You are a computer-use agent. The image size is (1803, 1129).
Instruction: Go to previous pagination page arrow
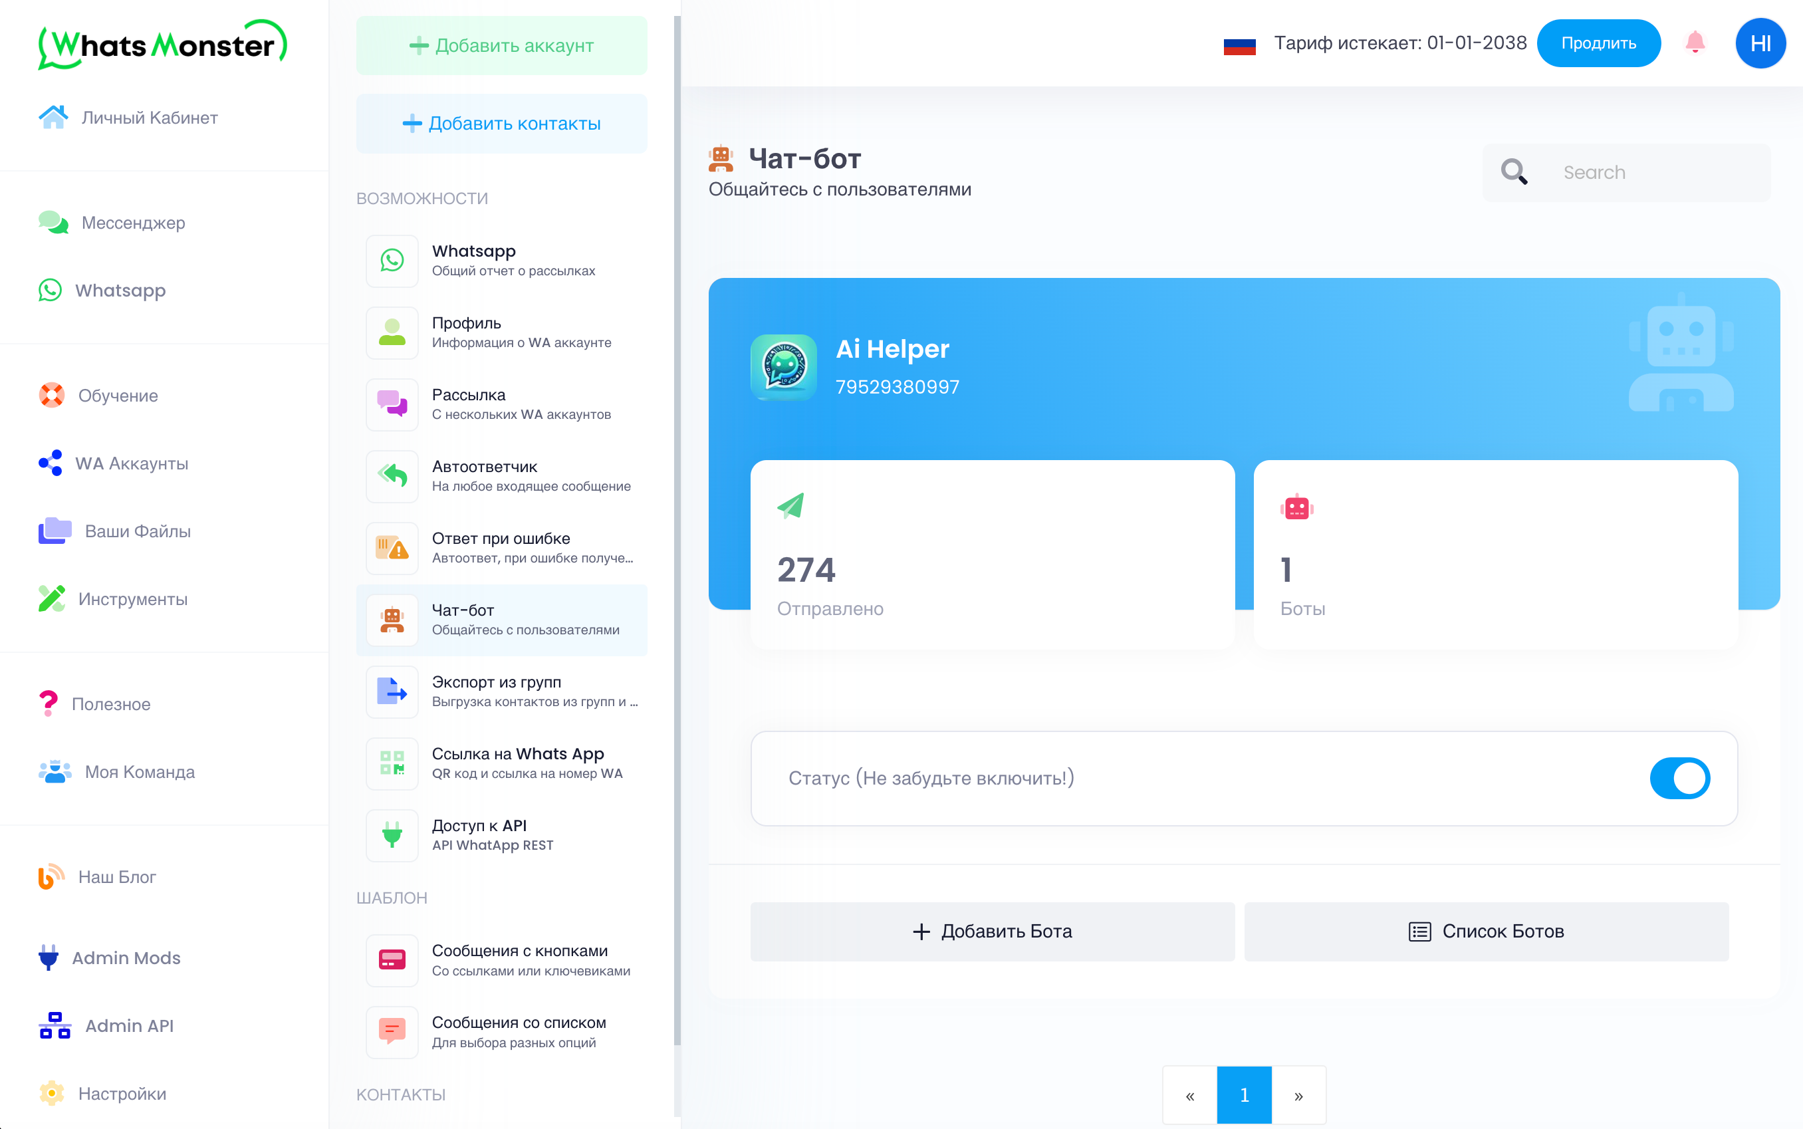(1190, 1095)
